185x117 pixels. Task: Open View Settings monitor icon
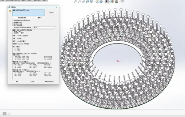pyautogui.click(x=122, y=1)
